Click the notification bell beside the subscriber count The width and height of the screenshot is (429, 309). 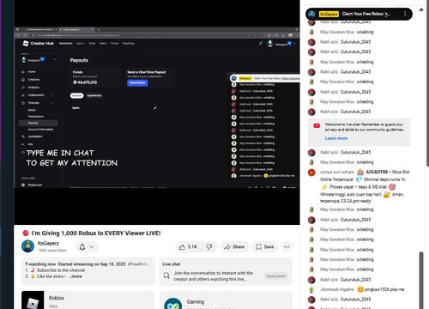tap(82, 247)
